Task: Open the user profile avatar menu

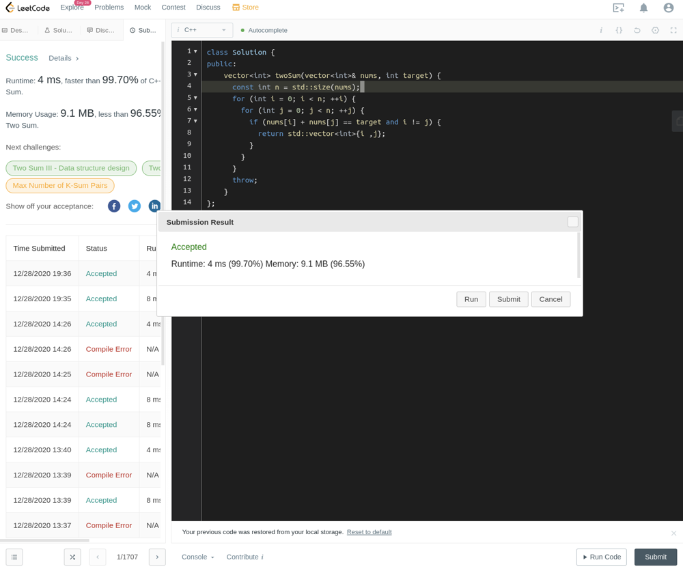Action: coord(668,8)
